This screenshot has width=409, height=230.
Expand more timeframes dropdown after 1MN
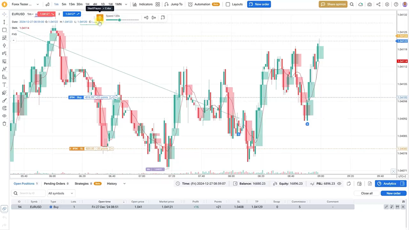(x=126, y=4)
